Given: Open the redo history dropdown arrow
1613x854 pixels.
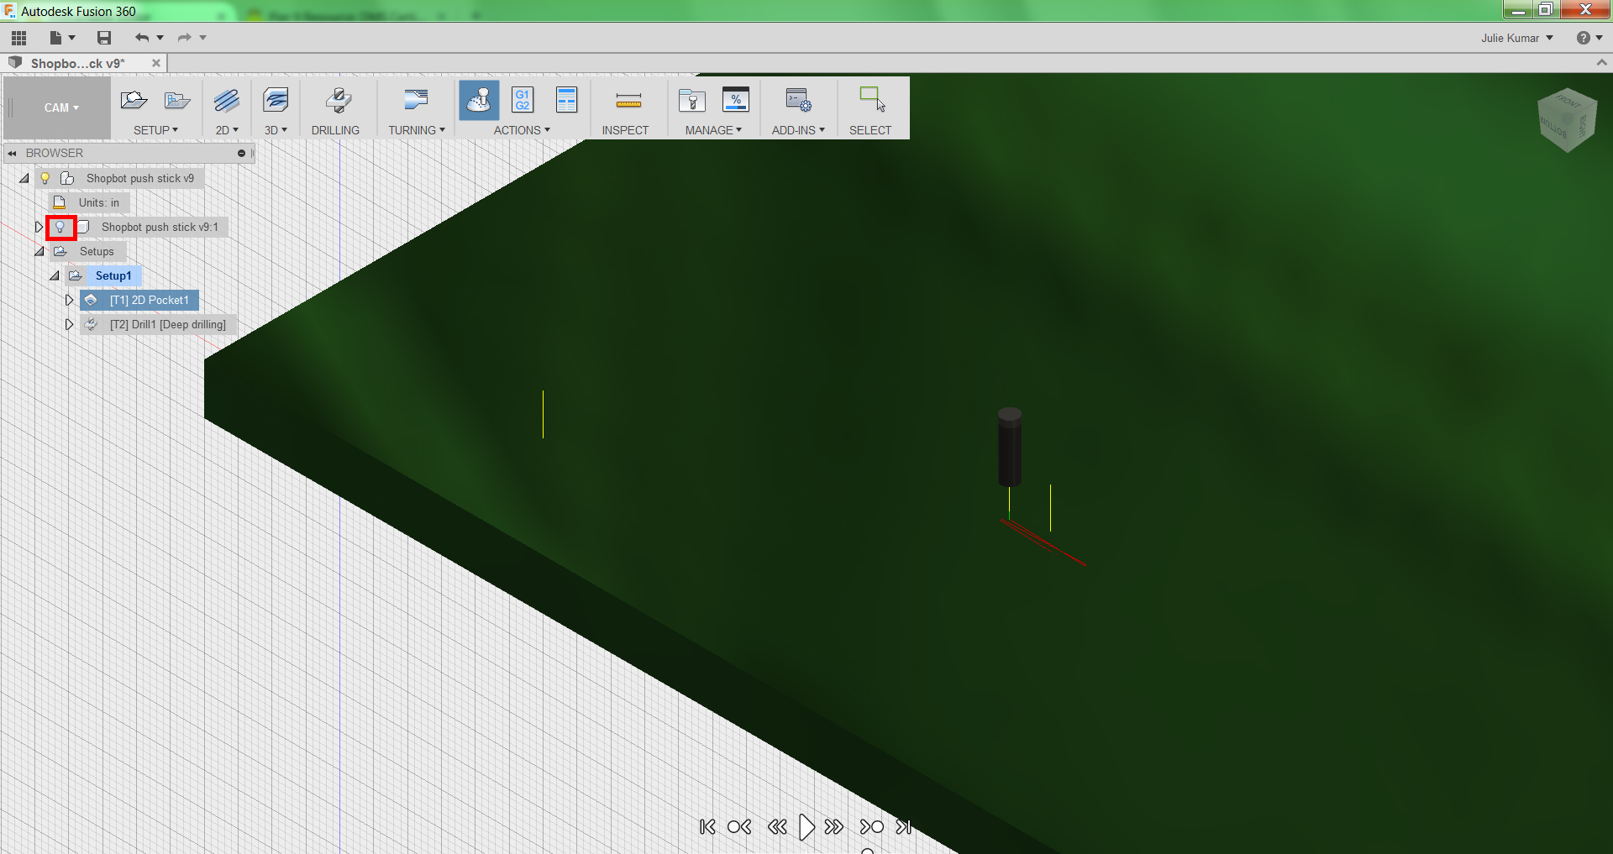Looking at the screenshot, I should [202, 38].
